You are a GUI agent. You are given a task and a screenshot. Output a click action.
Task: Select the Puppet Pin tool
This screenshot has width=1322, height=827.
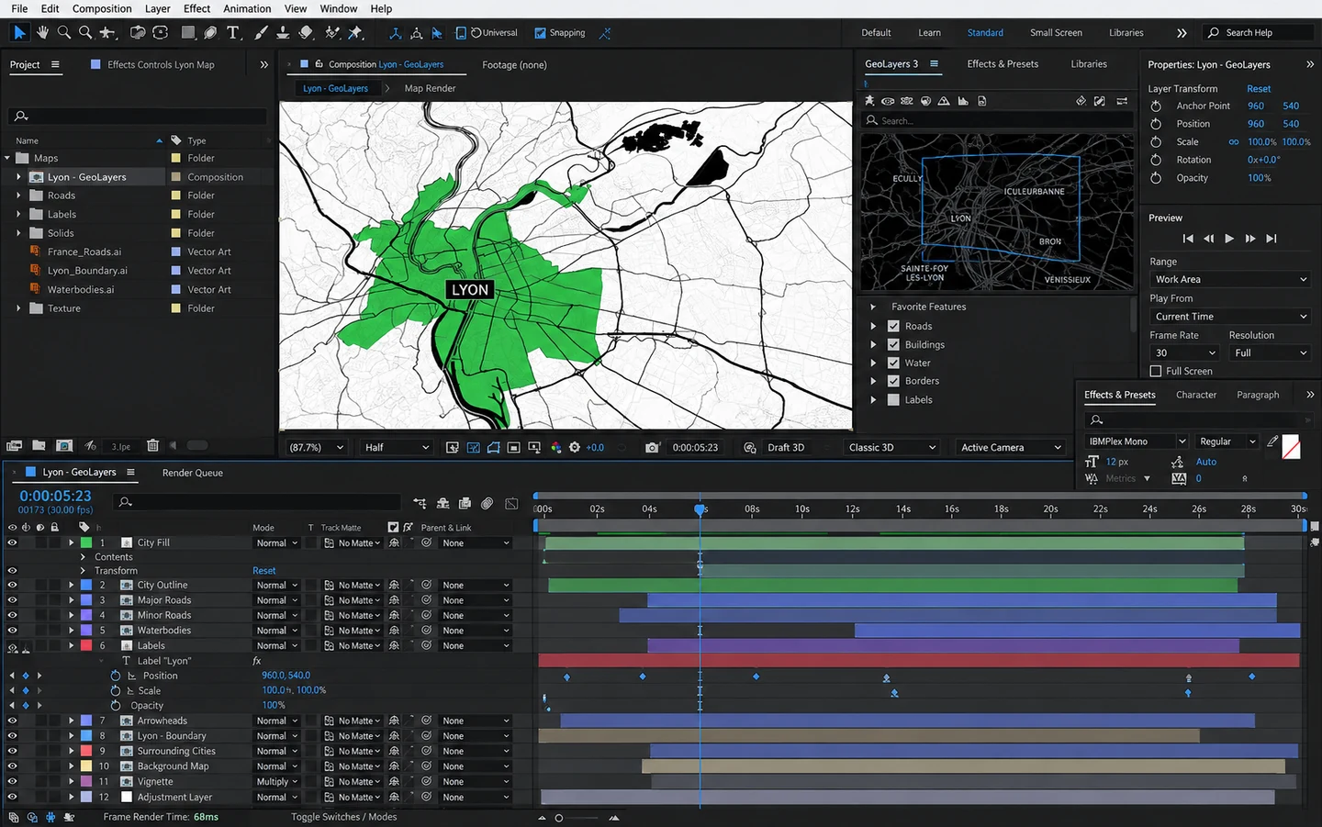click(355, 32)
